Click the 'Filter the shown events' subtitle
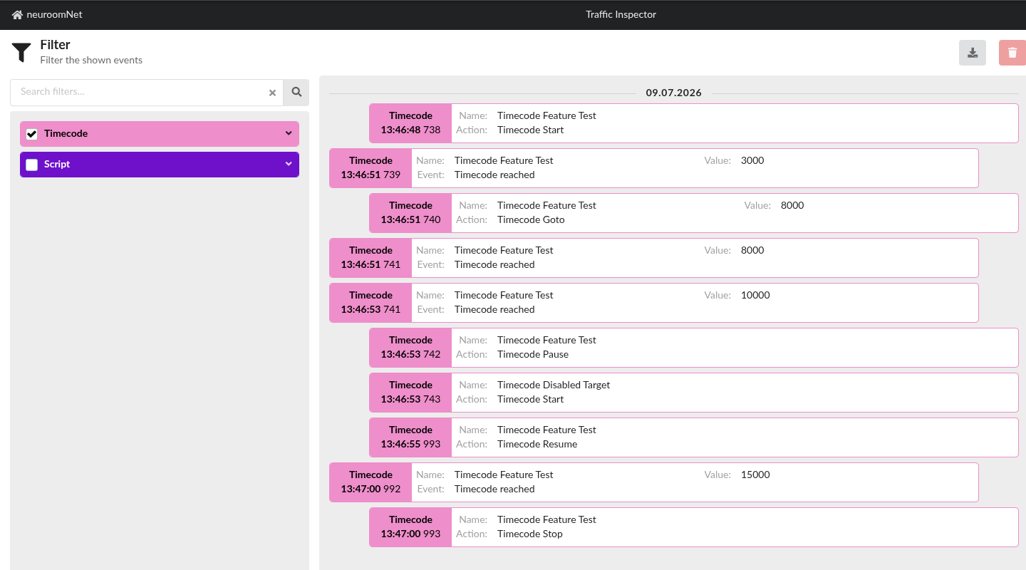Image resolution: width=1026 pixels, height=570 pixels. 91,61
